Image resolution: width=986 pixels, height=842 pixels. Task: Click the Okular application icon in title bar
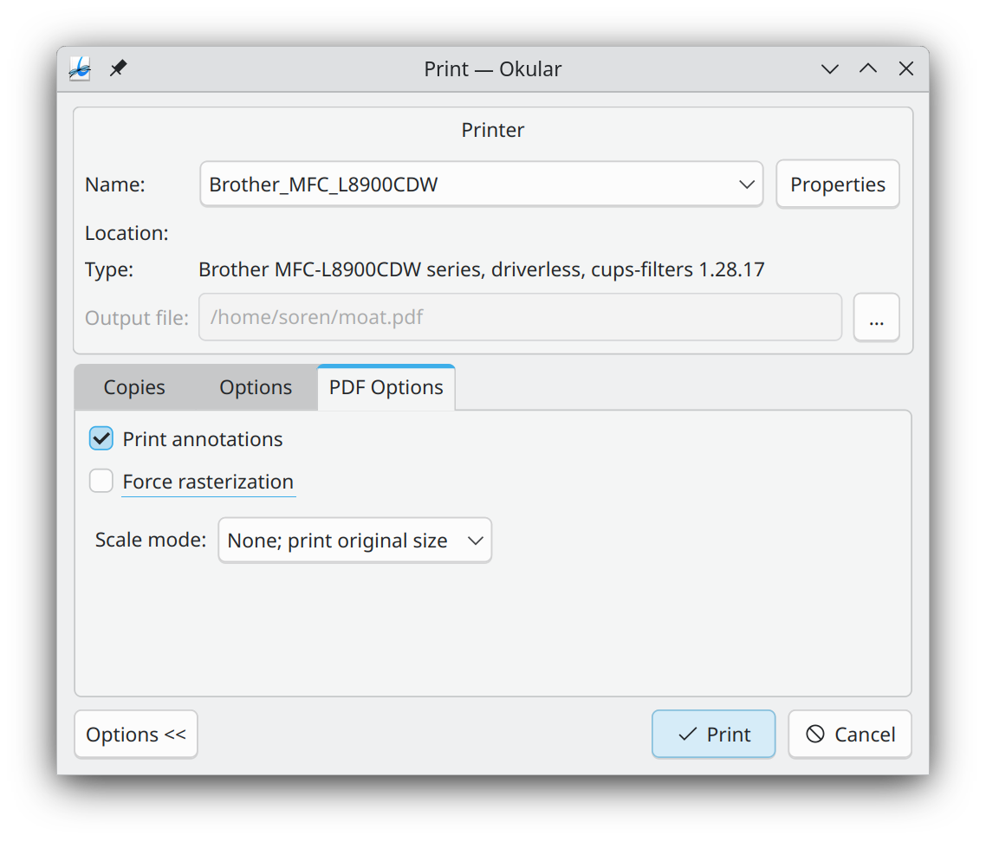click(80, 68)
